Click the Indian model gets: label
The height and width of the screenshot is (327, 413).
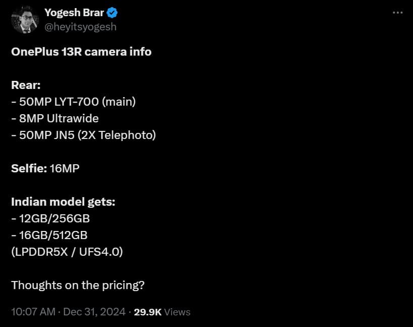(x=63, y=202)
